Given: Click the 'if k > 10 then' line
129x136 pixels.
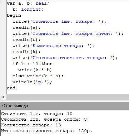Looking at the screenshot, I should pyautogui.click(x=33, y=64).
